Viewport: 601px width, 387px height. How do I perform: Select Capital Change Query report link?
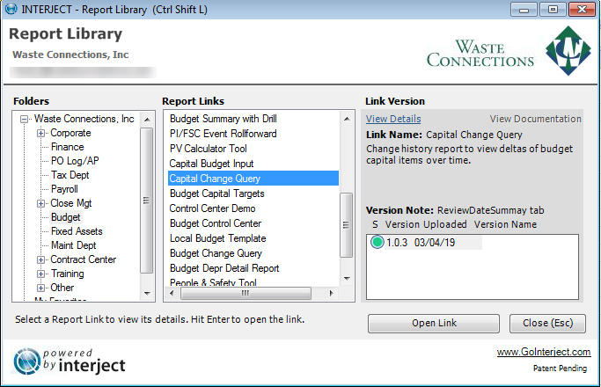pos(253,179)
